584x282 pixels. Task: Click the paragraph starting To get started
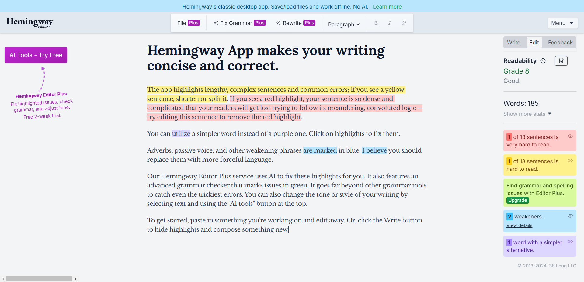(x=285, y=225)
